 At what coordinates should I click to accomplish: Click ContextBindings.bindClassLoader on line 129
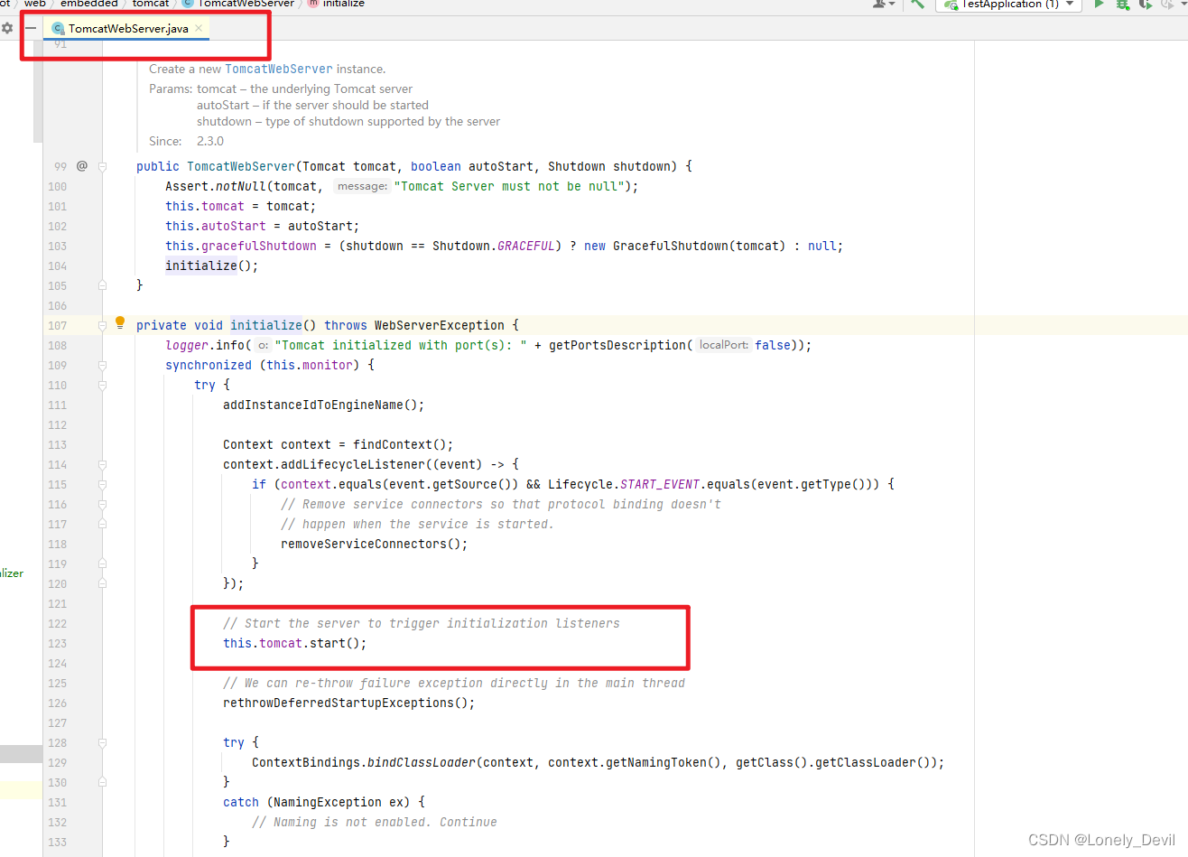point(364,762)
